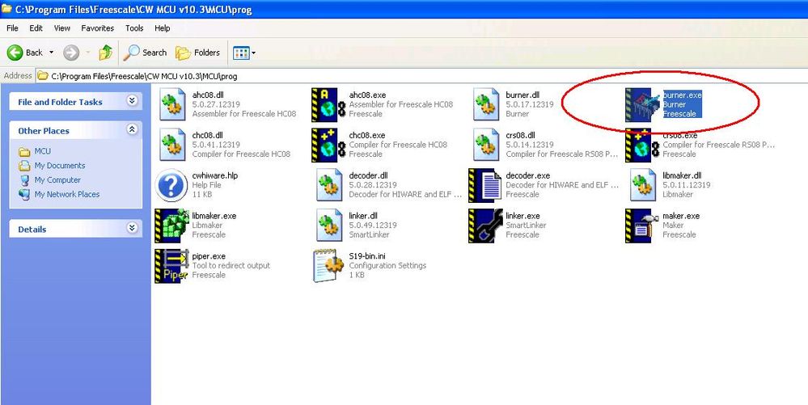Select the ahc08.exe assembler icon
Viewport: 808px width, 405px height.
coord(328,104)
